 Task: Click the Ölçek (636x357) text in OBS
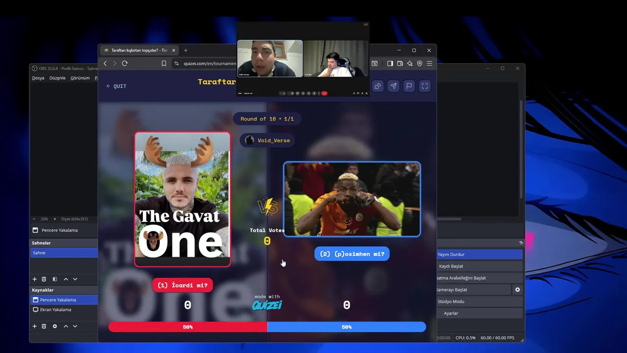(74, 219)
